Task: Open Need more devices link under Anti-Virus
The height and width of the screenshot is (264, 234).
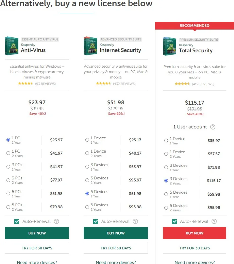Action: tap(37, 262)
